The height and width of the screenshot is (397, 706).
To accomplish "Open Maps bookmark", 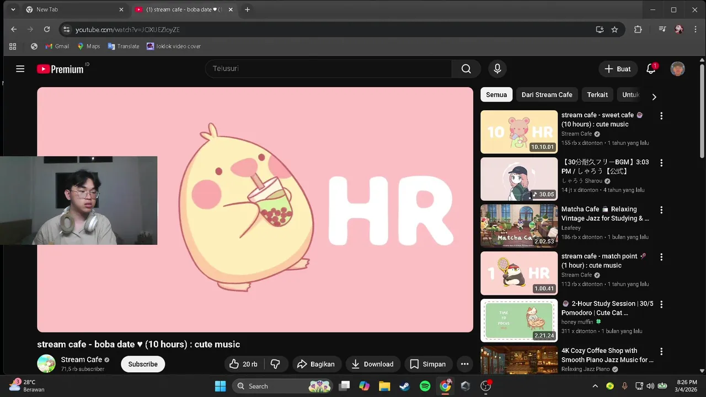I will pyautogui.click(x=89, y=46).
